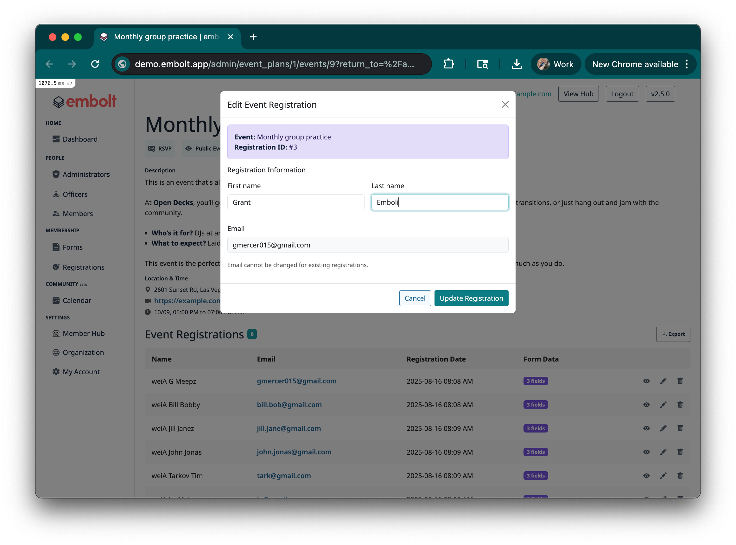Open Chrome downloads icon
The width and height of the screenshot is (736, 545).
[517, 64]
